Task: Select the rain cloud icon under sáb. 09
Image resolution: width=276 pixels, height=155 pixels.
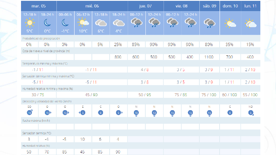Action: 209,23
